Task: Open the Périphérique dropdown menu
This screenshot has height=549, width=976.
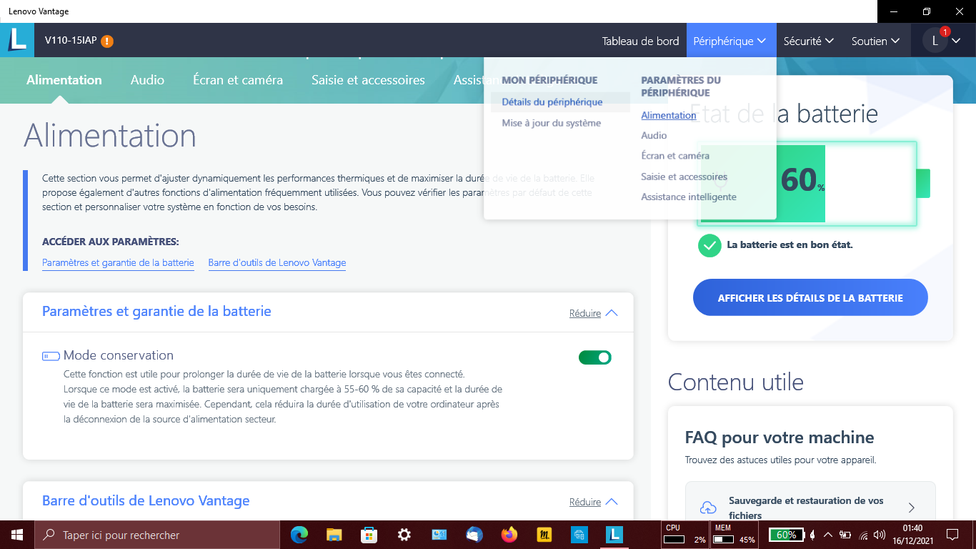Action: click(x=729, y=41)
